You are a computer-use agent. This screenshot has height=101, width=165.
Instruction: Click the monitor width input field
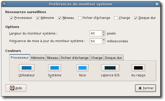[95, 33]
